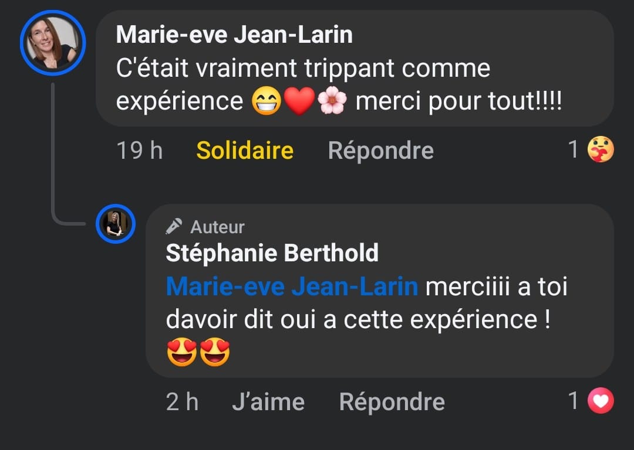Click the heart-eyes emojis in reply
The height and width of the screenshot is (450, 634).
(198, 353)
